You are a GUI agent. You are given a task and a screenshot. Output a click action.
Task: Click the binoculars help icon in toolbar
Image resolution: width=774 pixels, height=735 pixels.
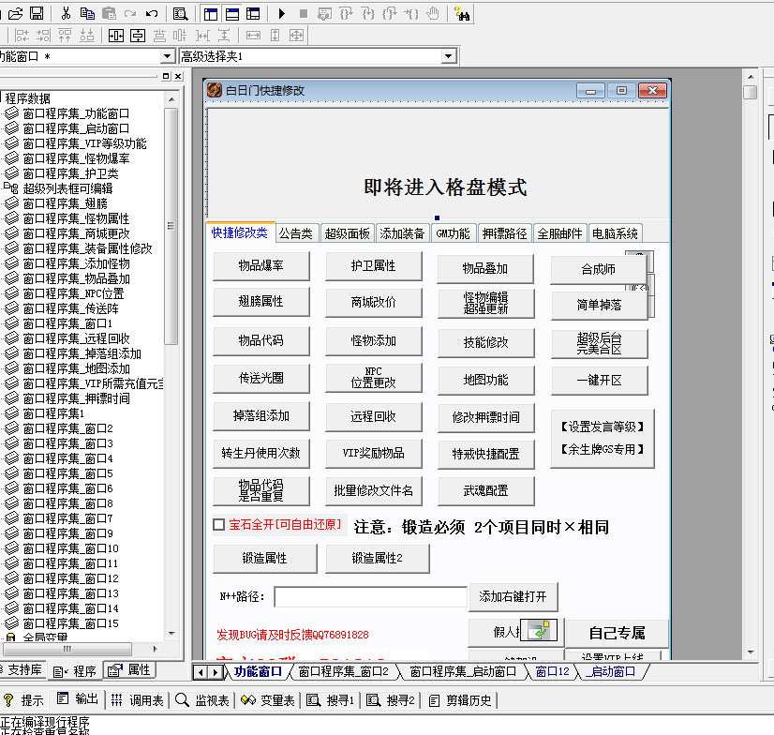pyautogui.click(x=462, y=14)
